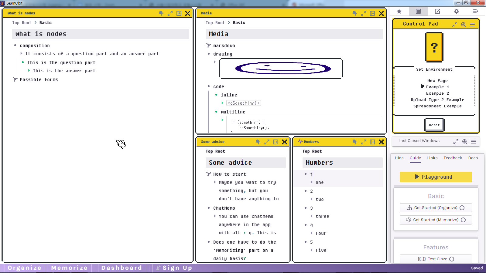The height and width of the screenshot is (273, 486).
Task: Expand the Numbers window to fullscreen
Action: 364,142
